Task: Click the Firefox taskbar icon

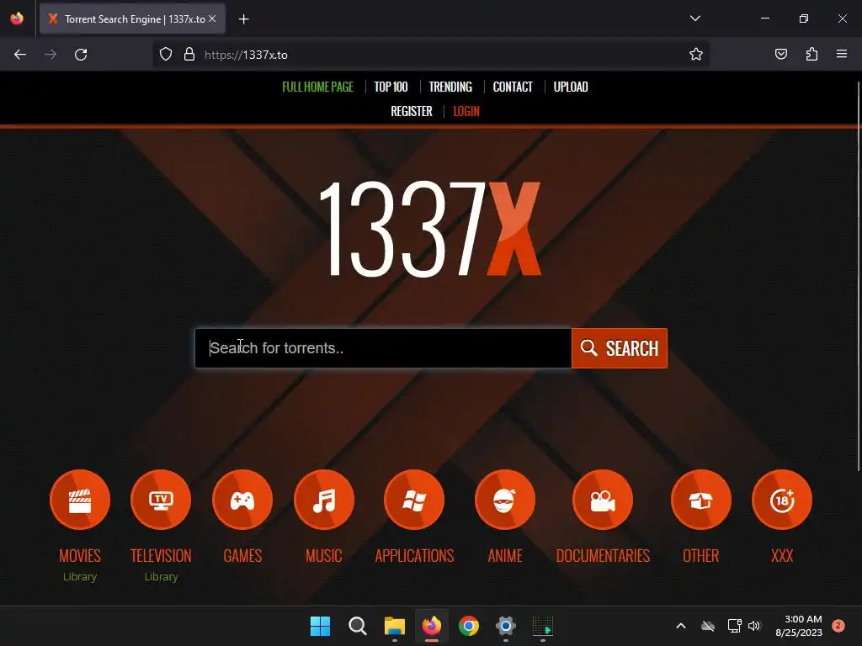Action: pos(432,626)
